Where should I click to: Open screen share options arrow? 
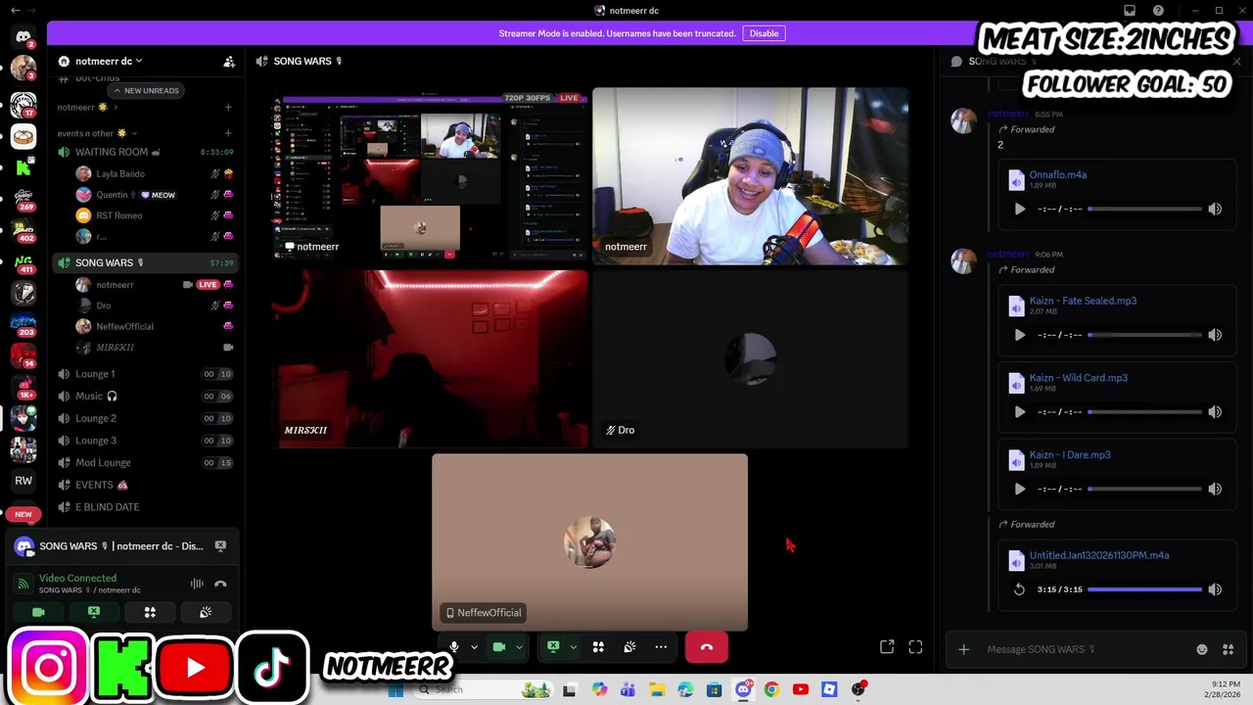coord(574,647)
